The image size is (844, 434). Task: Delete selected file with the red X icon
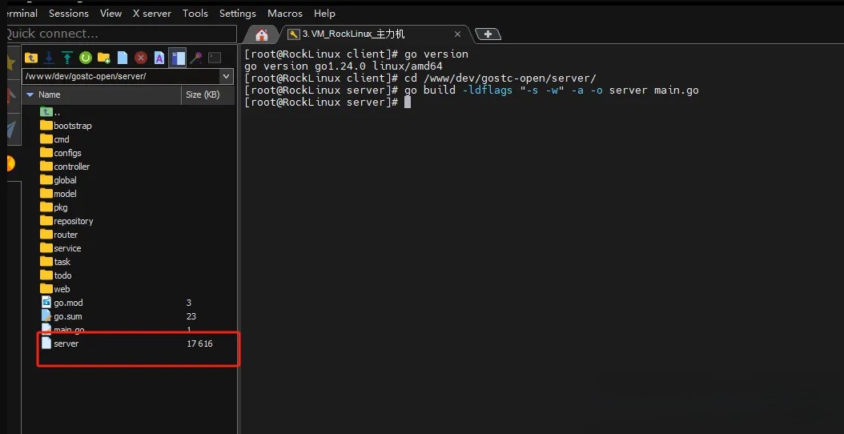(x=141, y=58)
